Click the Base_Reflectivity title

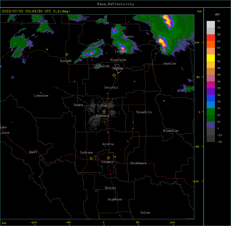click(x=115, y=4)
